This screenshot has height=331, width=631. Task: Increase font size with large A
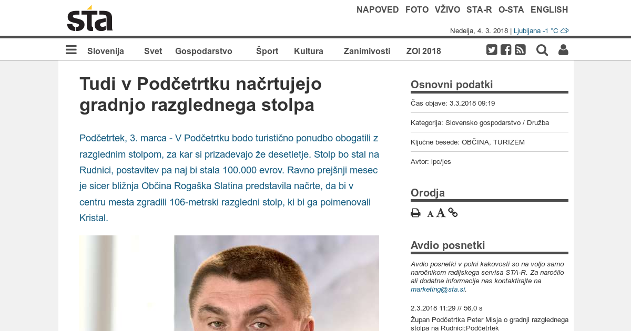coord(441,213)
